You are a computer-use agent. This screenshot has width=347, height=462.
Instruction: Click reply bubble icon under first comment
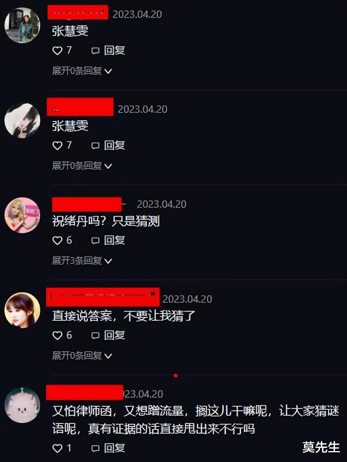96,51
